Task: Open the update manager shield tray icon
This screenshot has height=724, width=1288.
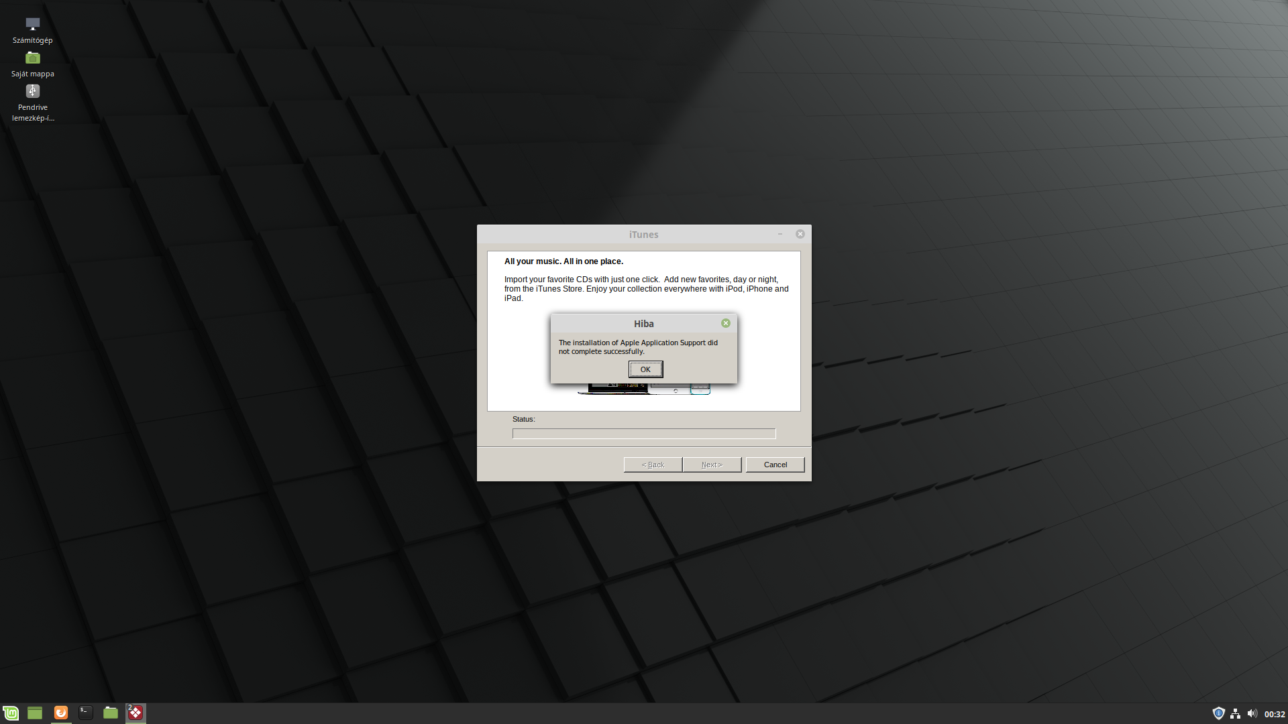Action: [x=1218, y=713]
